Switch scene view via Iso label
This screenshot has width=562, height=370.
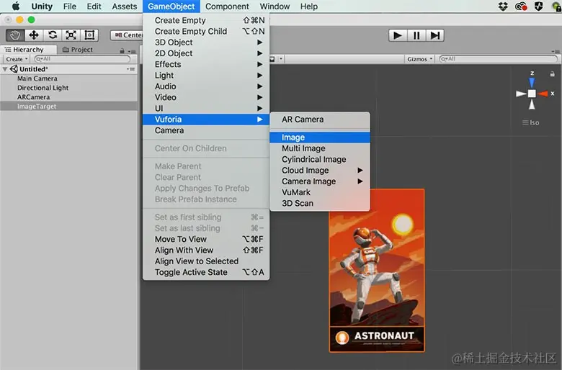[x=531, y=122]
